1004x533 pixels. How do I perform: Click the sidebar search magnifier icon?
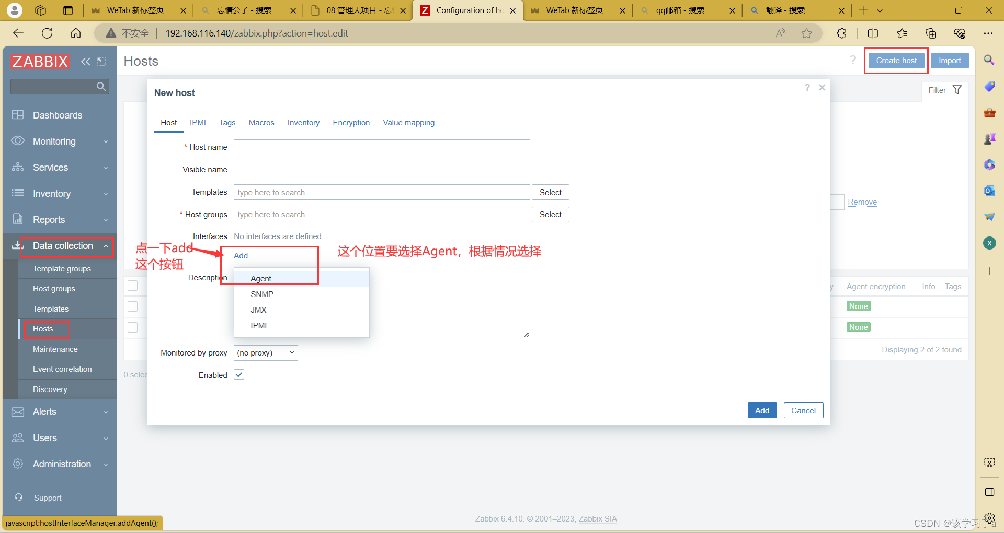point(101,87)
